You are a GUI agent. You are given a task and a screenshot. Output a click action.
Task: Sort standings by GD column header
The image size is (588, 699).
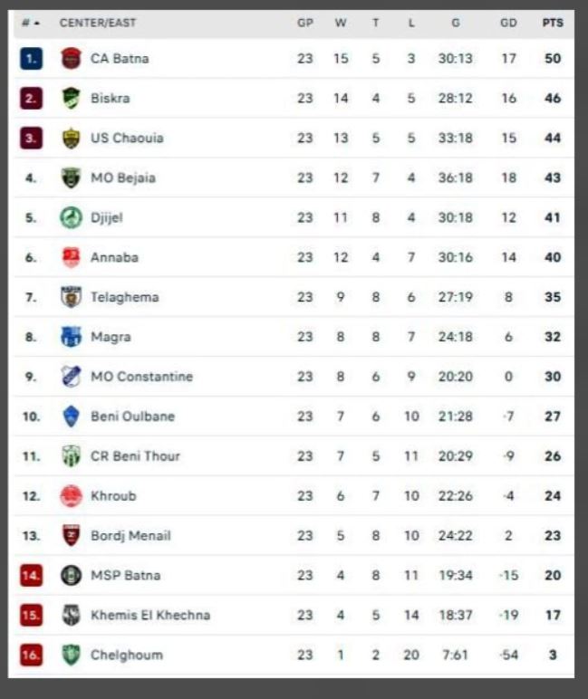[508, 24]
